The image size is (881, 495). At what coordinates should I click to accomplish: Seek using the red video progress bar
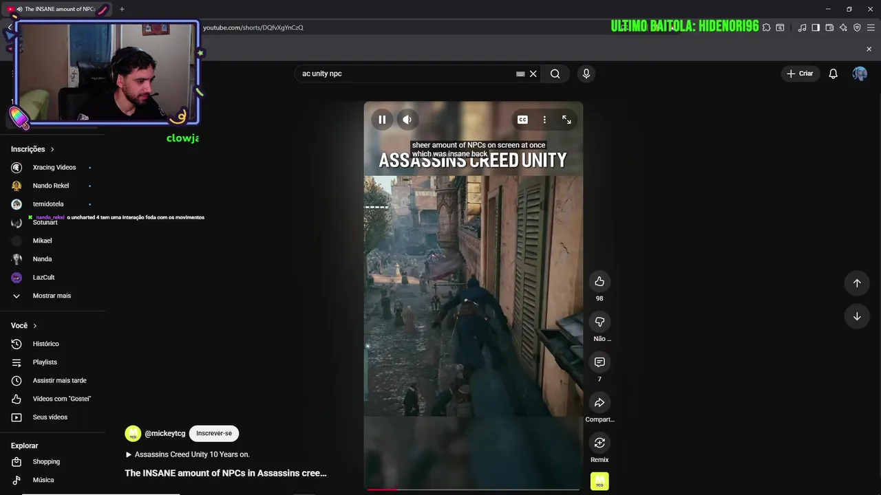click(x=474, y=489)
